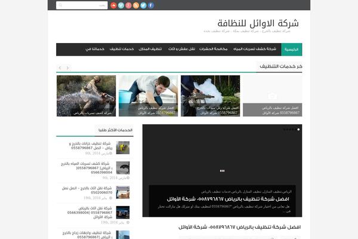Open تنظيف المنازل menu item
Screen dimensions: 358x239
[150, 49]
